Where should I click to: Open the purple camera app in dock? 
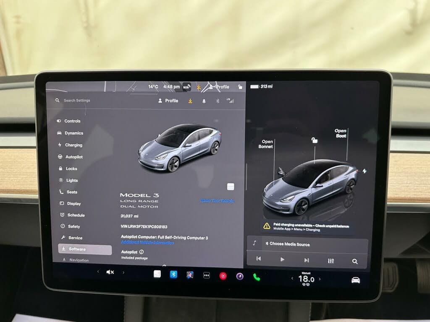pyautogui.click(x=240, y=277)
